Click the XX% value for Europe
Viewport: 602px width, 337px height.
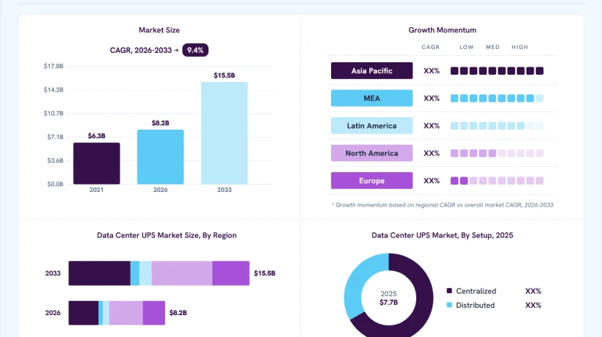(x=432, y=181)
